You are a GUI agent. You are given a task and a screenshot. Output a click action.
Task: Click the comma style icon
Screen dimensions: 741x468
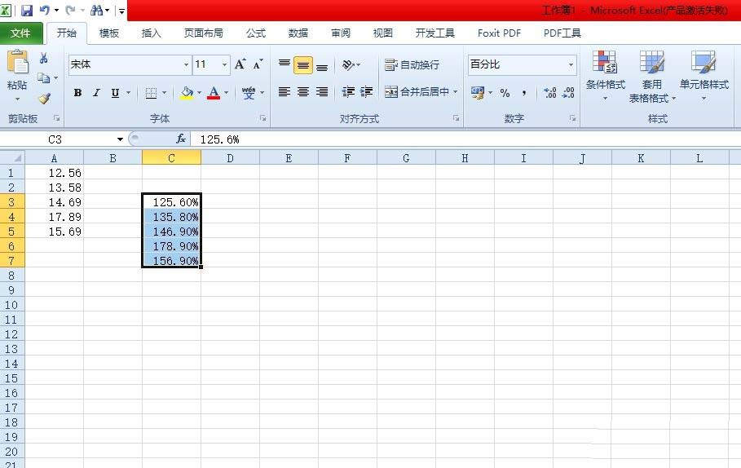point(524,93)
